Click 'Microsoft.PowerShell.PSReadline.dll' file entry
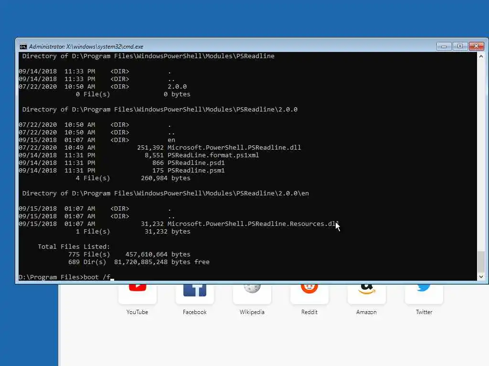Screen dimensions: 489x366 (x=234, y=148)
